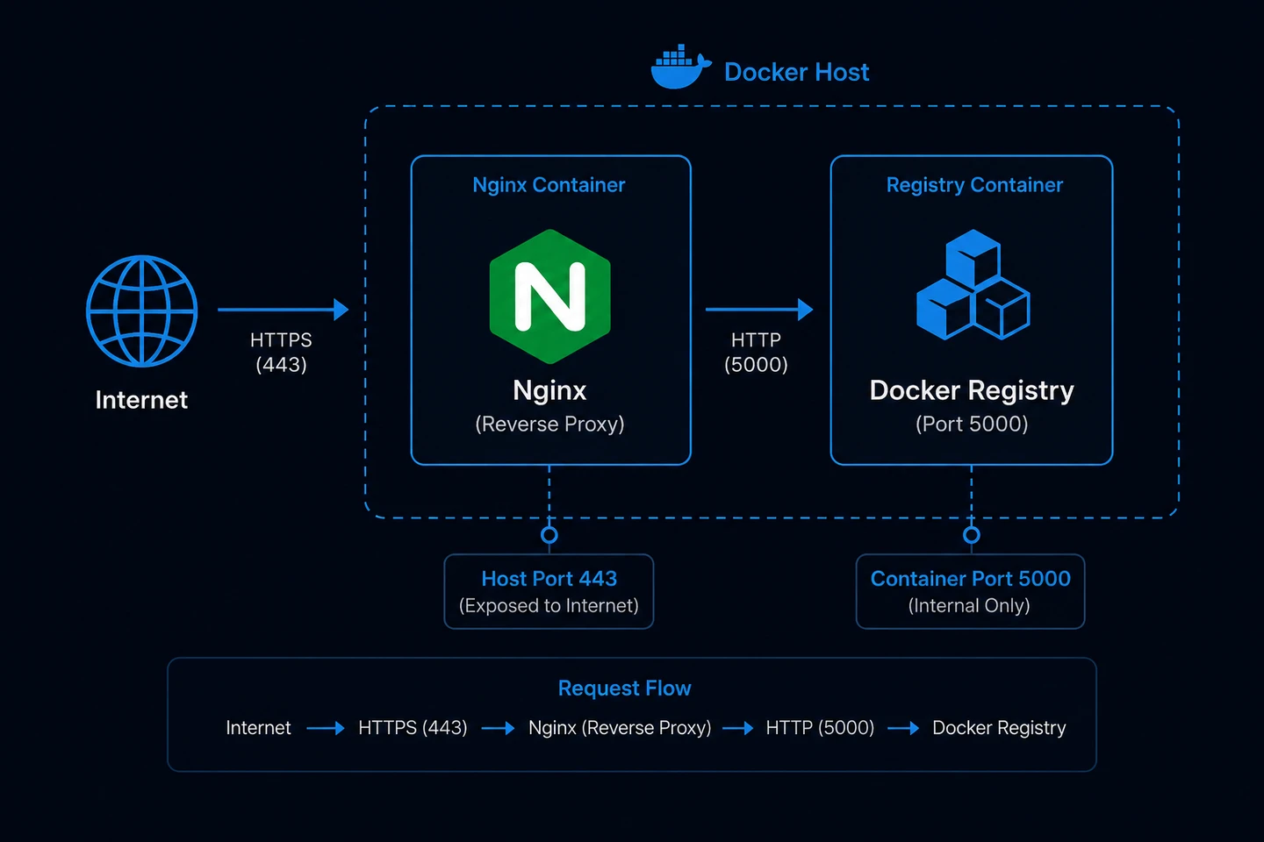The image size is (1264, 842).
Task: Click the HTTP (5000) arrow label
Action: (756, 352)
